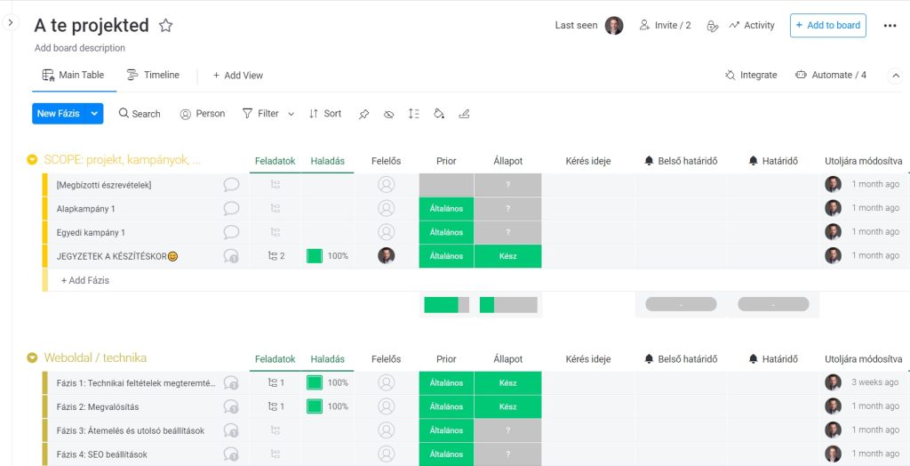Collapse the board header using the top-right chevron

click(895, 76)
